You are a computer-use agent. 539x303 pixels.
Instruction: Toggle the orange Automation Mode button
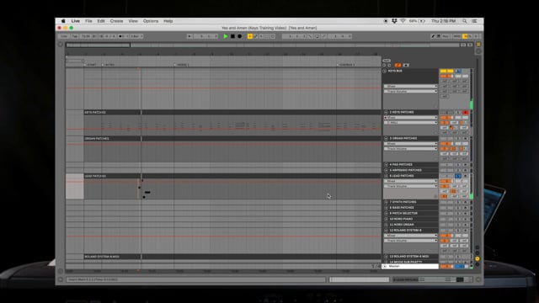click(398, 65)
